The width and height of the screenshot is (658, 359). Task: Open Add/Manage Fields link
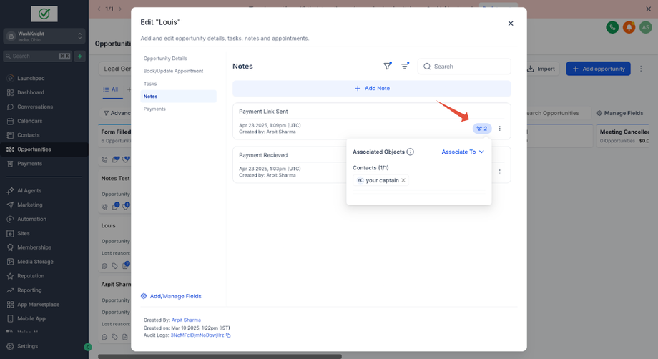[175, 296]
